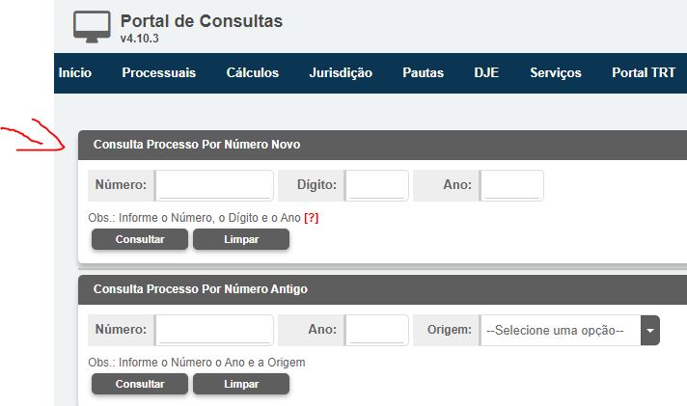Open the Início menu item
Image resolution: width=687 pixels, height=406 pixels.
(75, 73)
